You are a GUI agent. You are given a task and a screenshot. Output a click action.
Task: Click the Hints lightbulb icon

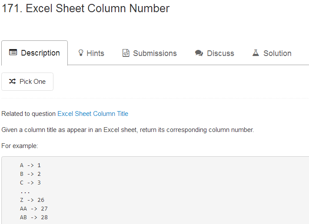pyautogui.click(x=80, y=53)
